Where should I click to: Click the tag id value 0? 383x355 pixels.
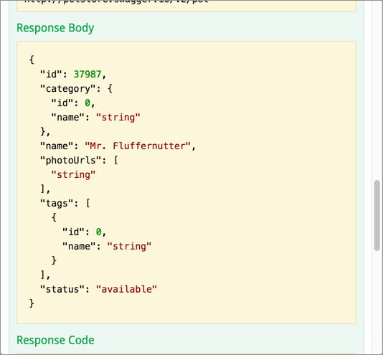98,232
